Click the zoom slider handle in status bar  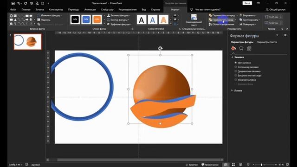pyautogui.click(x=261, y=165)
